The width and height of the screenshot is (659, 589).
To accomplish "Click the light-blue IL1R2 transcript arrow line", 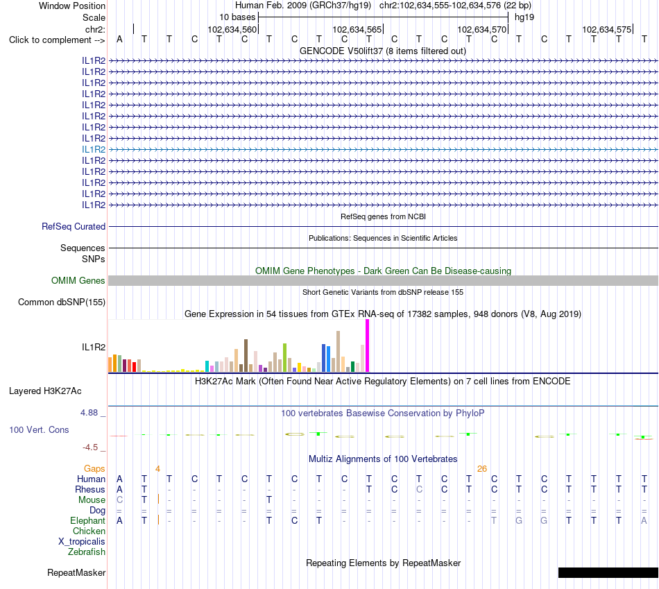I will pos(383,149).
